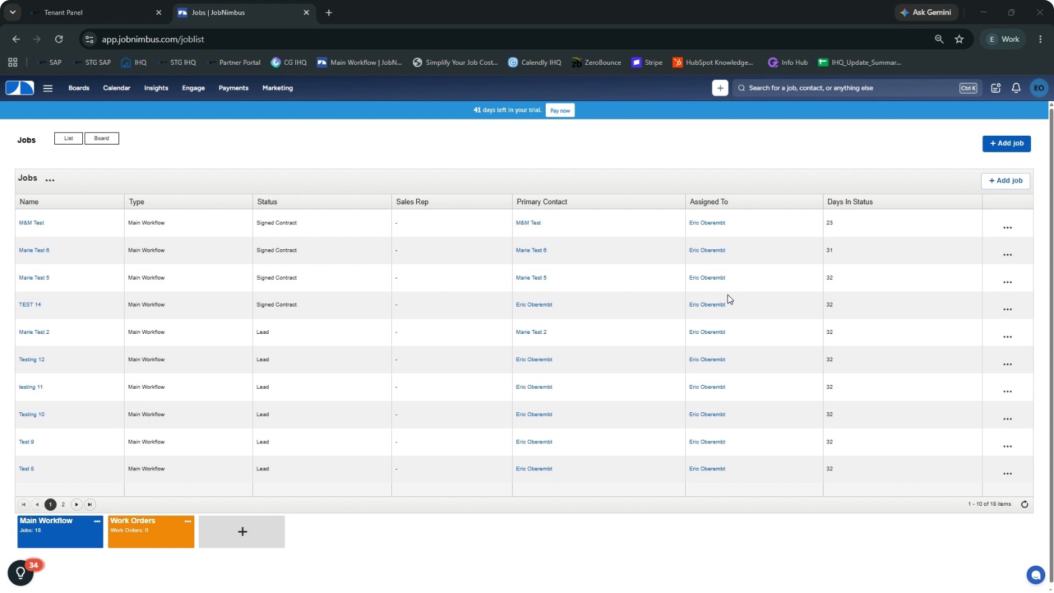Image resolution: width=1054 pixels, height=593 pixels.
Task: Go to page 2 of jobs
Action: pos(63,505)
